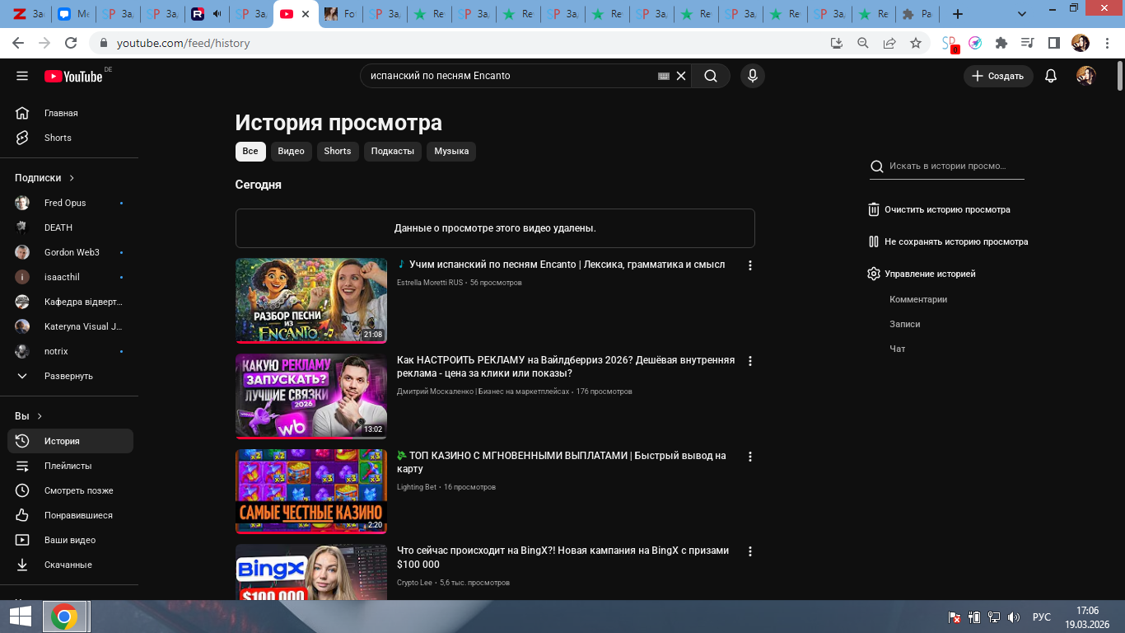This screenshot has height=633, width=1125.
Task: Open network status in system tray
Action: [x=994, y=617]
